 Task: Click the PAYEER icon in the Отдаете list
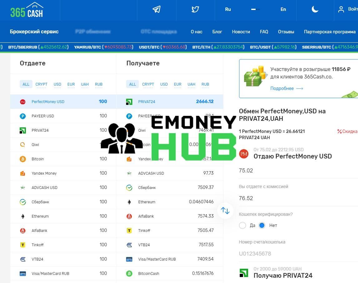(22, 116)
